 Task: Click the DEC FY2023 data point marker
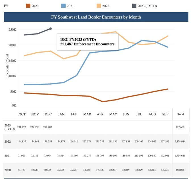(x=51, y=28)
